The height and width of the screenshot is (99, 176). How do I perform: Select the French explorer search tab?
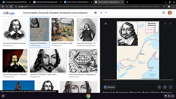pos(109,2)
